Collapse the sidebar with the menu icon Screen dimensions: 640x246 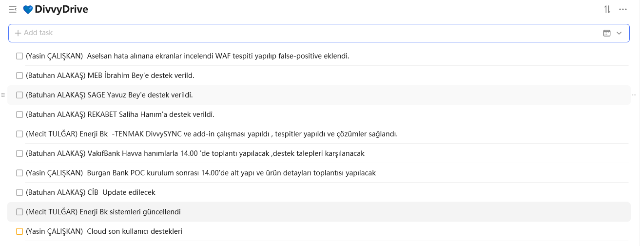(13, 9)
